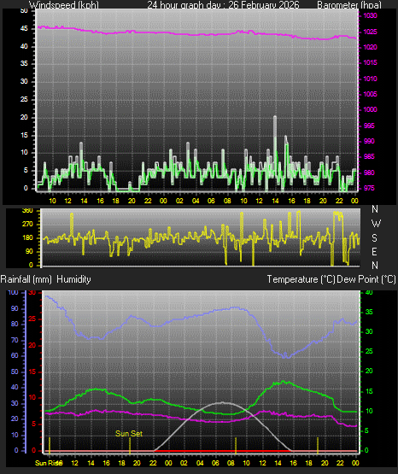
Task: Click the Rainfall (mm) label
Action: pyautogui.click(x=26, y=279)
